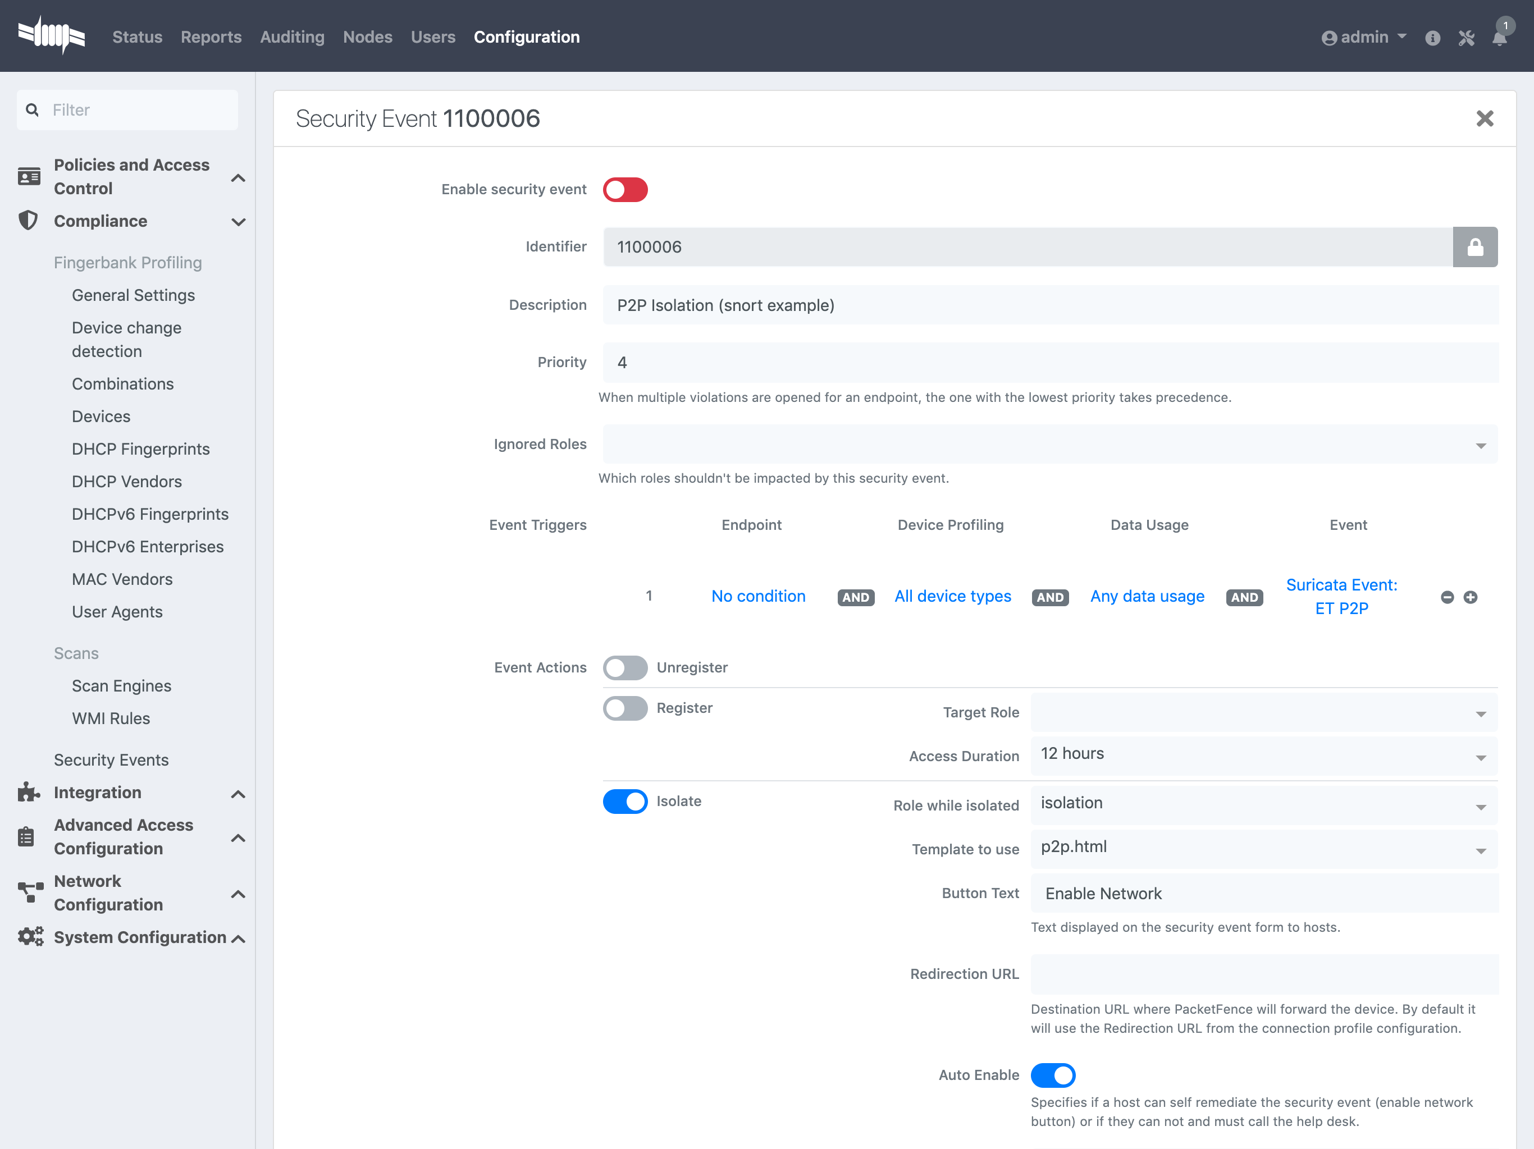Expand the Integration sidebar section
Viewport: 1534px width, 1149px height.
coord(132,793)
